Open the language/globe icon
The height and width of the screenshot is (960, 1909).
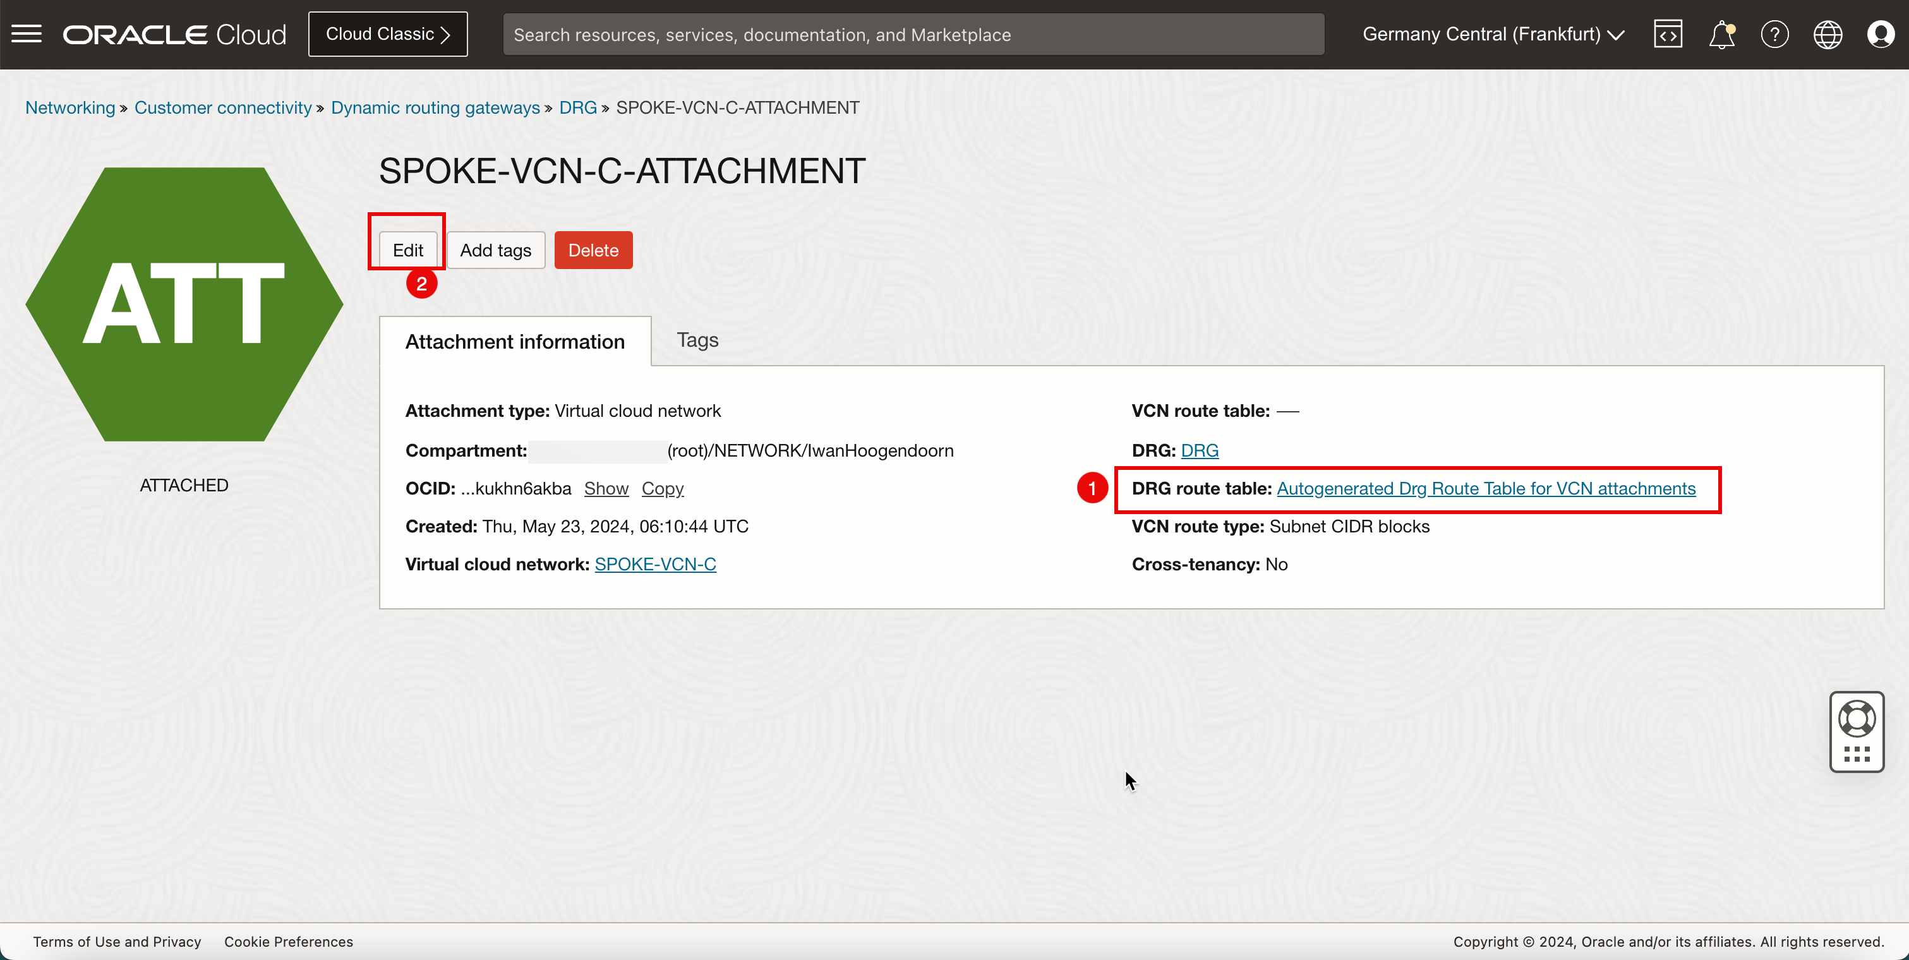[1827, 33]
